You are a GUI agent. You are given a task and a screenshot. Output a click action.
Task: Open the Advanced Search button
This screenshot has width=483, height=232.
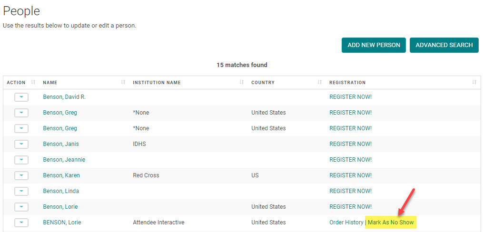pos(444,45)
